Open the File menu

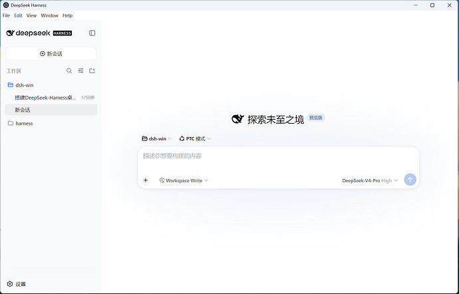click(6, 15)
